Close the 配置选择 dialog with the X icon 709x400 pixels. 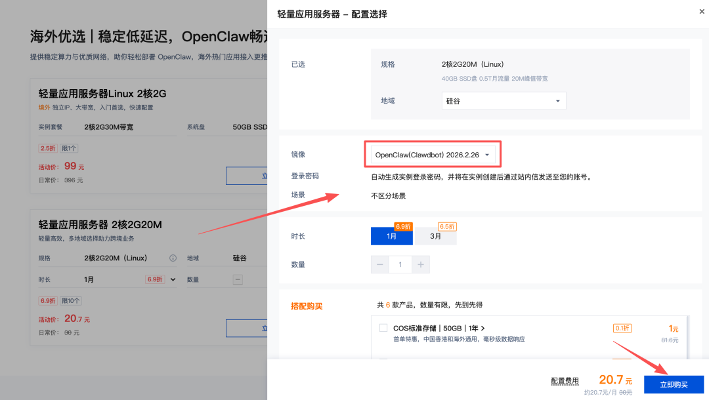click(702, 12)
